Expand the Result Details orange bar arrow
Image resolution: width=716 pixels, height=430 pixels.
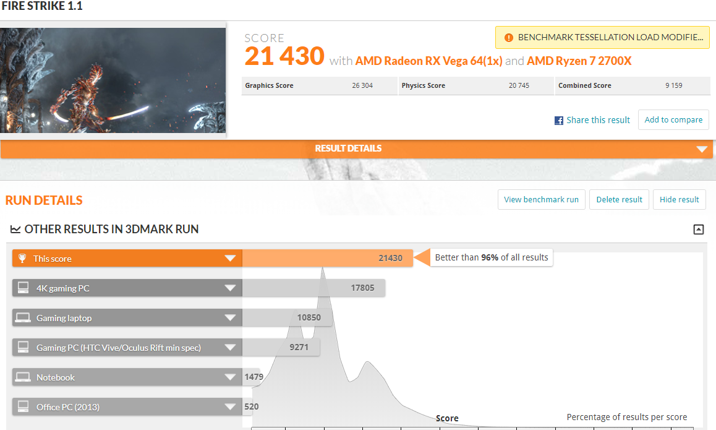(x=702, y=149)
